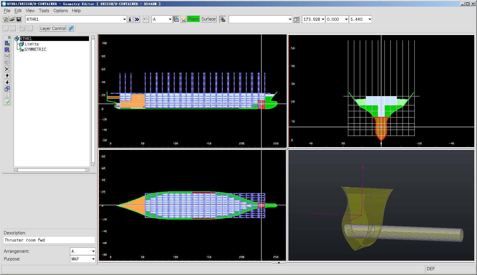Click the third greyed icon, second toolbar row
Image resolution: width=477 pixels, height=275 pixels.
[x=22, y=28]
